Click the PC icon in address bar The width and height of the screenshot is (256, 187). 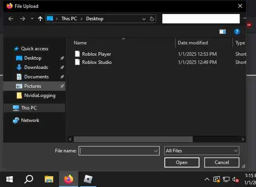(50, 19)
